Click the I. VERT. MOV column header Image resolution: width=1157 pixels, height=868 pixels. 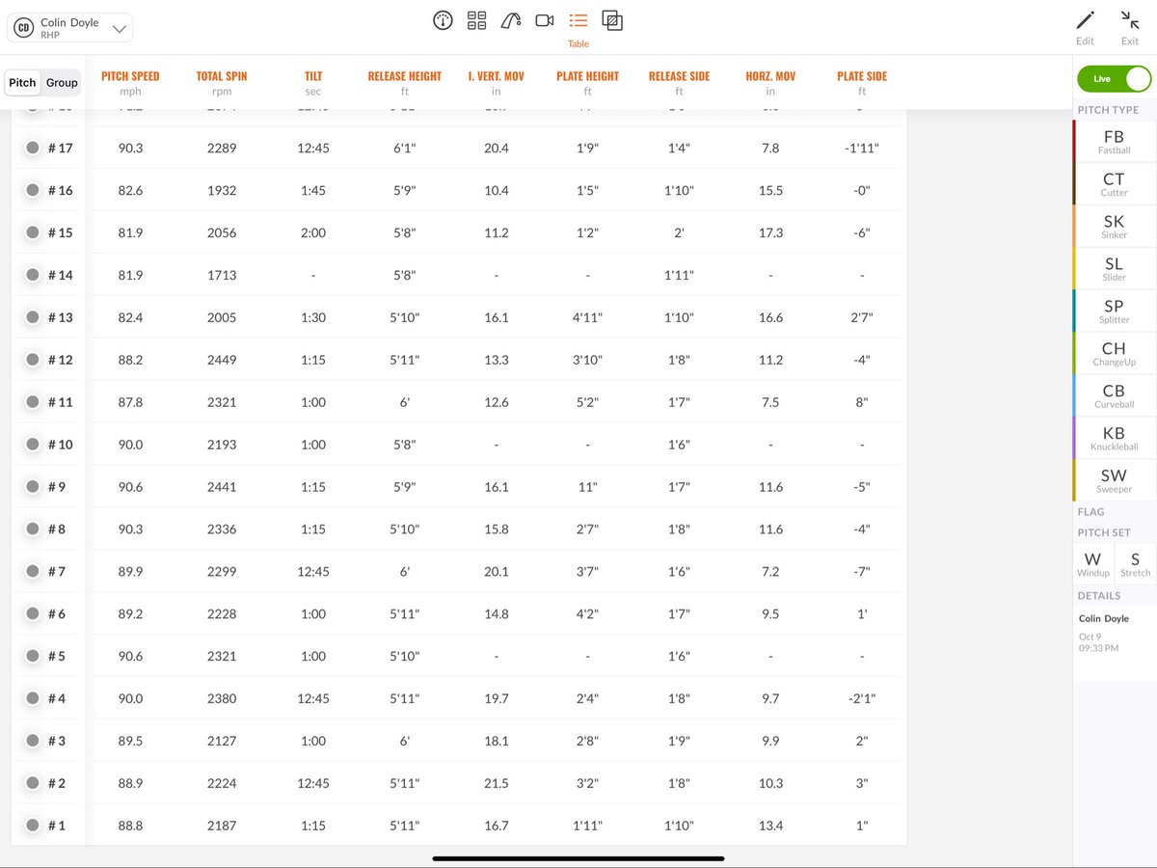point(497,76)
